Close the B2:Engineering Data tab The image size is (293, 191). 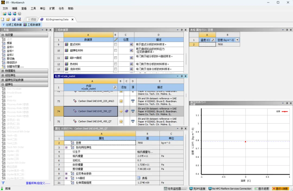click(x=72, y=19)
